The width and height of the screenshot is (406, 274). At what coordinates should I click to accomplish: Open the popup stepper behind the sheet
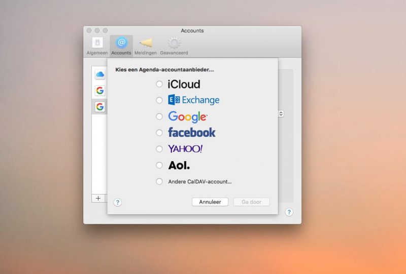[x=281, y=114]
